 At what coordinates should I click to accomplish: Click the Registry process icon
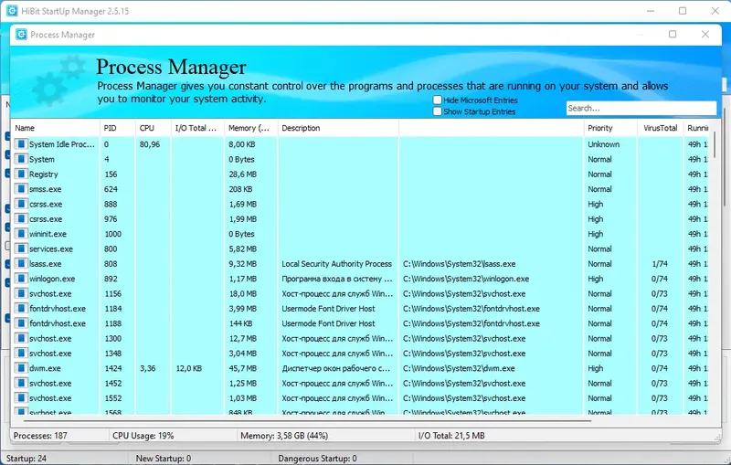click(x=20, y=174)
